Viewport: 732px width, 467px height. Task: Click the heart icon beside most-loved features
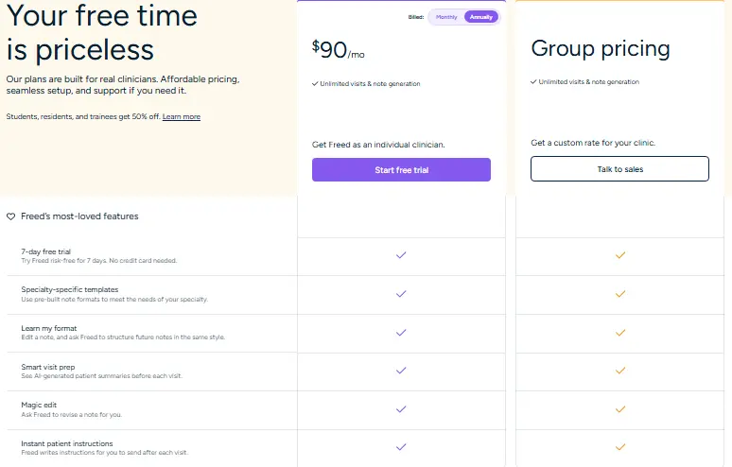(x=11, y=216)
